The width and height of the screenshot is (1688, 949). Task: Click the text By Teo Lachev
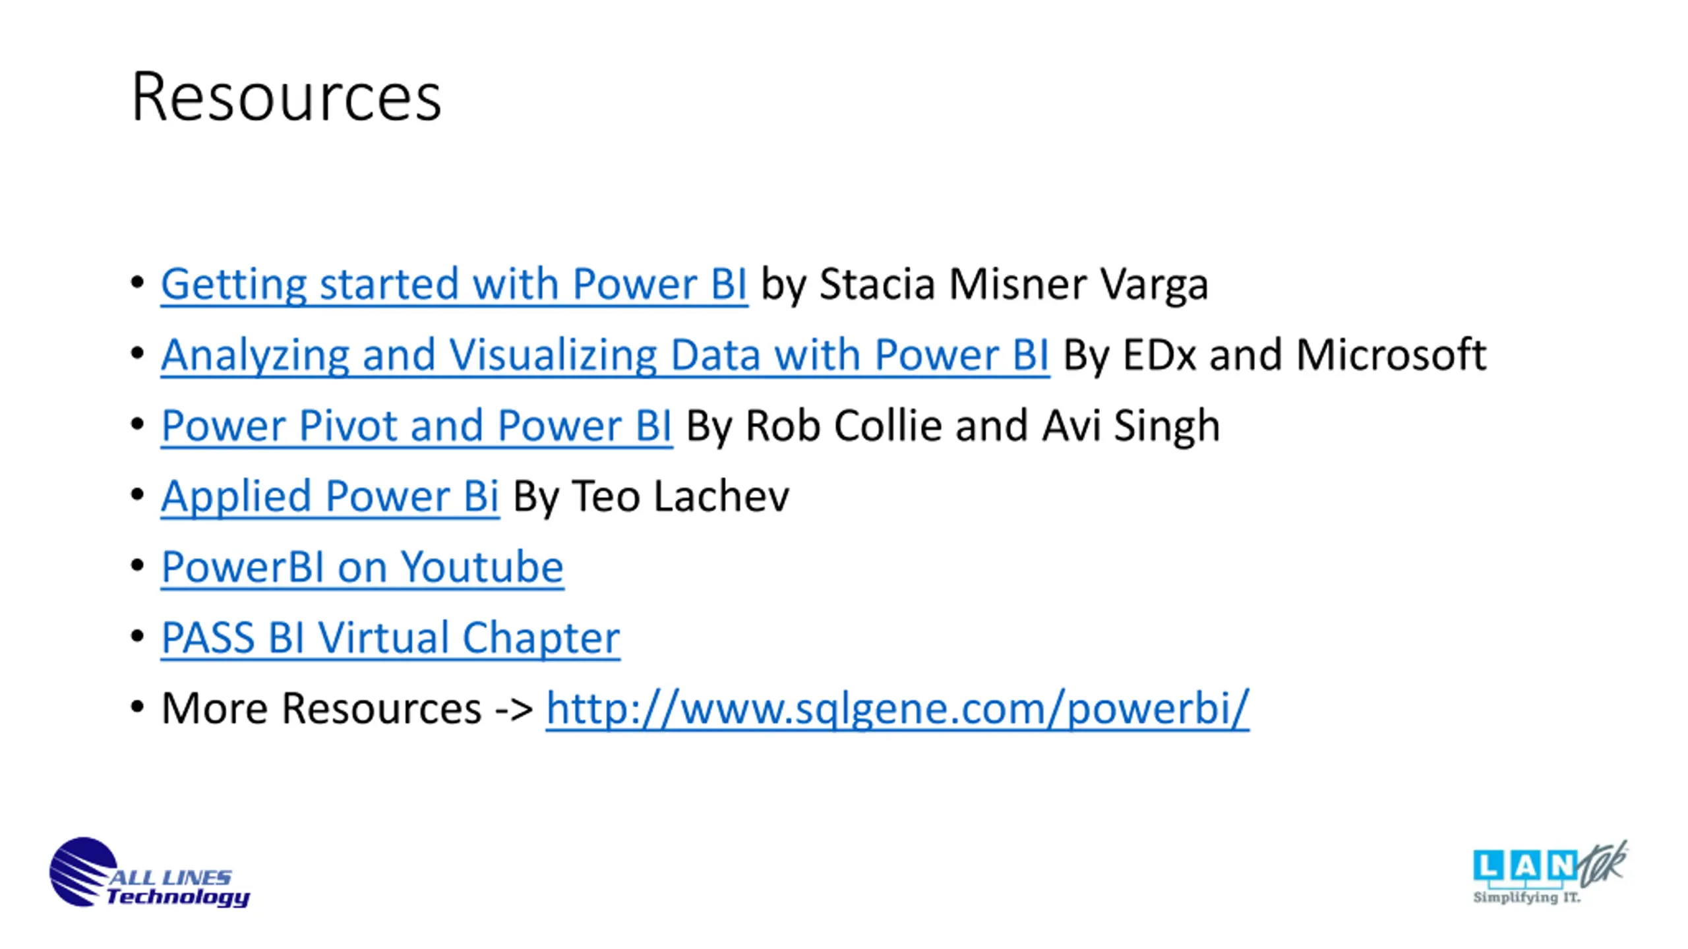651,497
